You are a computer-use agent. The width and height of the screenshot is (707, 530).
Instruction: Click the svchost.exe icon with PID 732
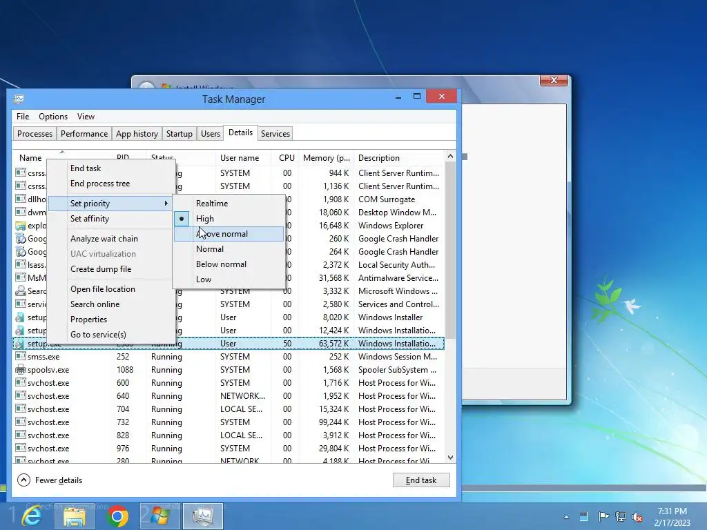point(20,422)
